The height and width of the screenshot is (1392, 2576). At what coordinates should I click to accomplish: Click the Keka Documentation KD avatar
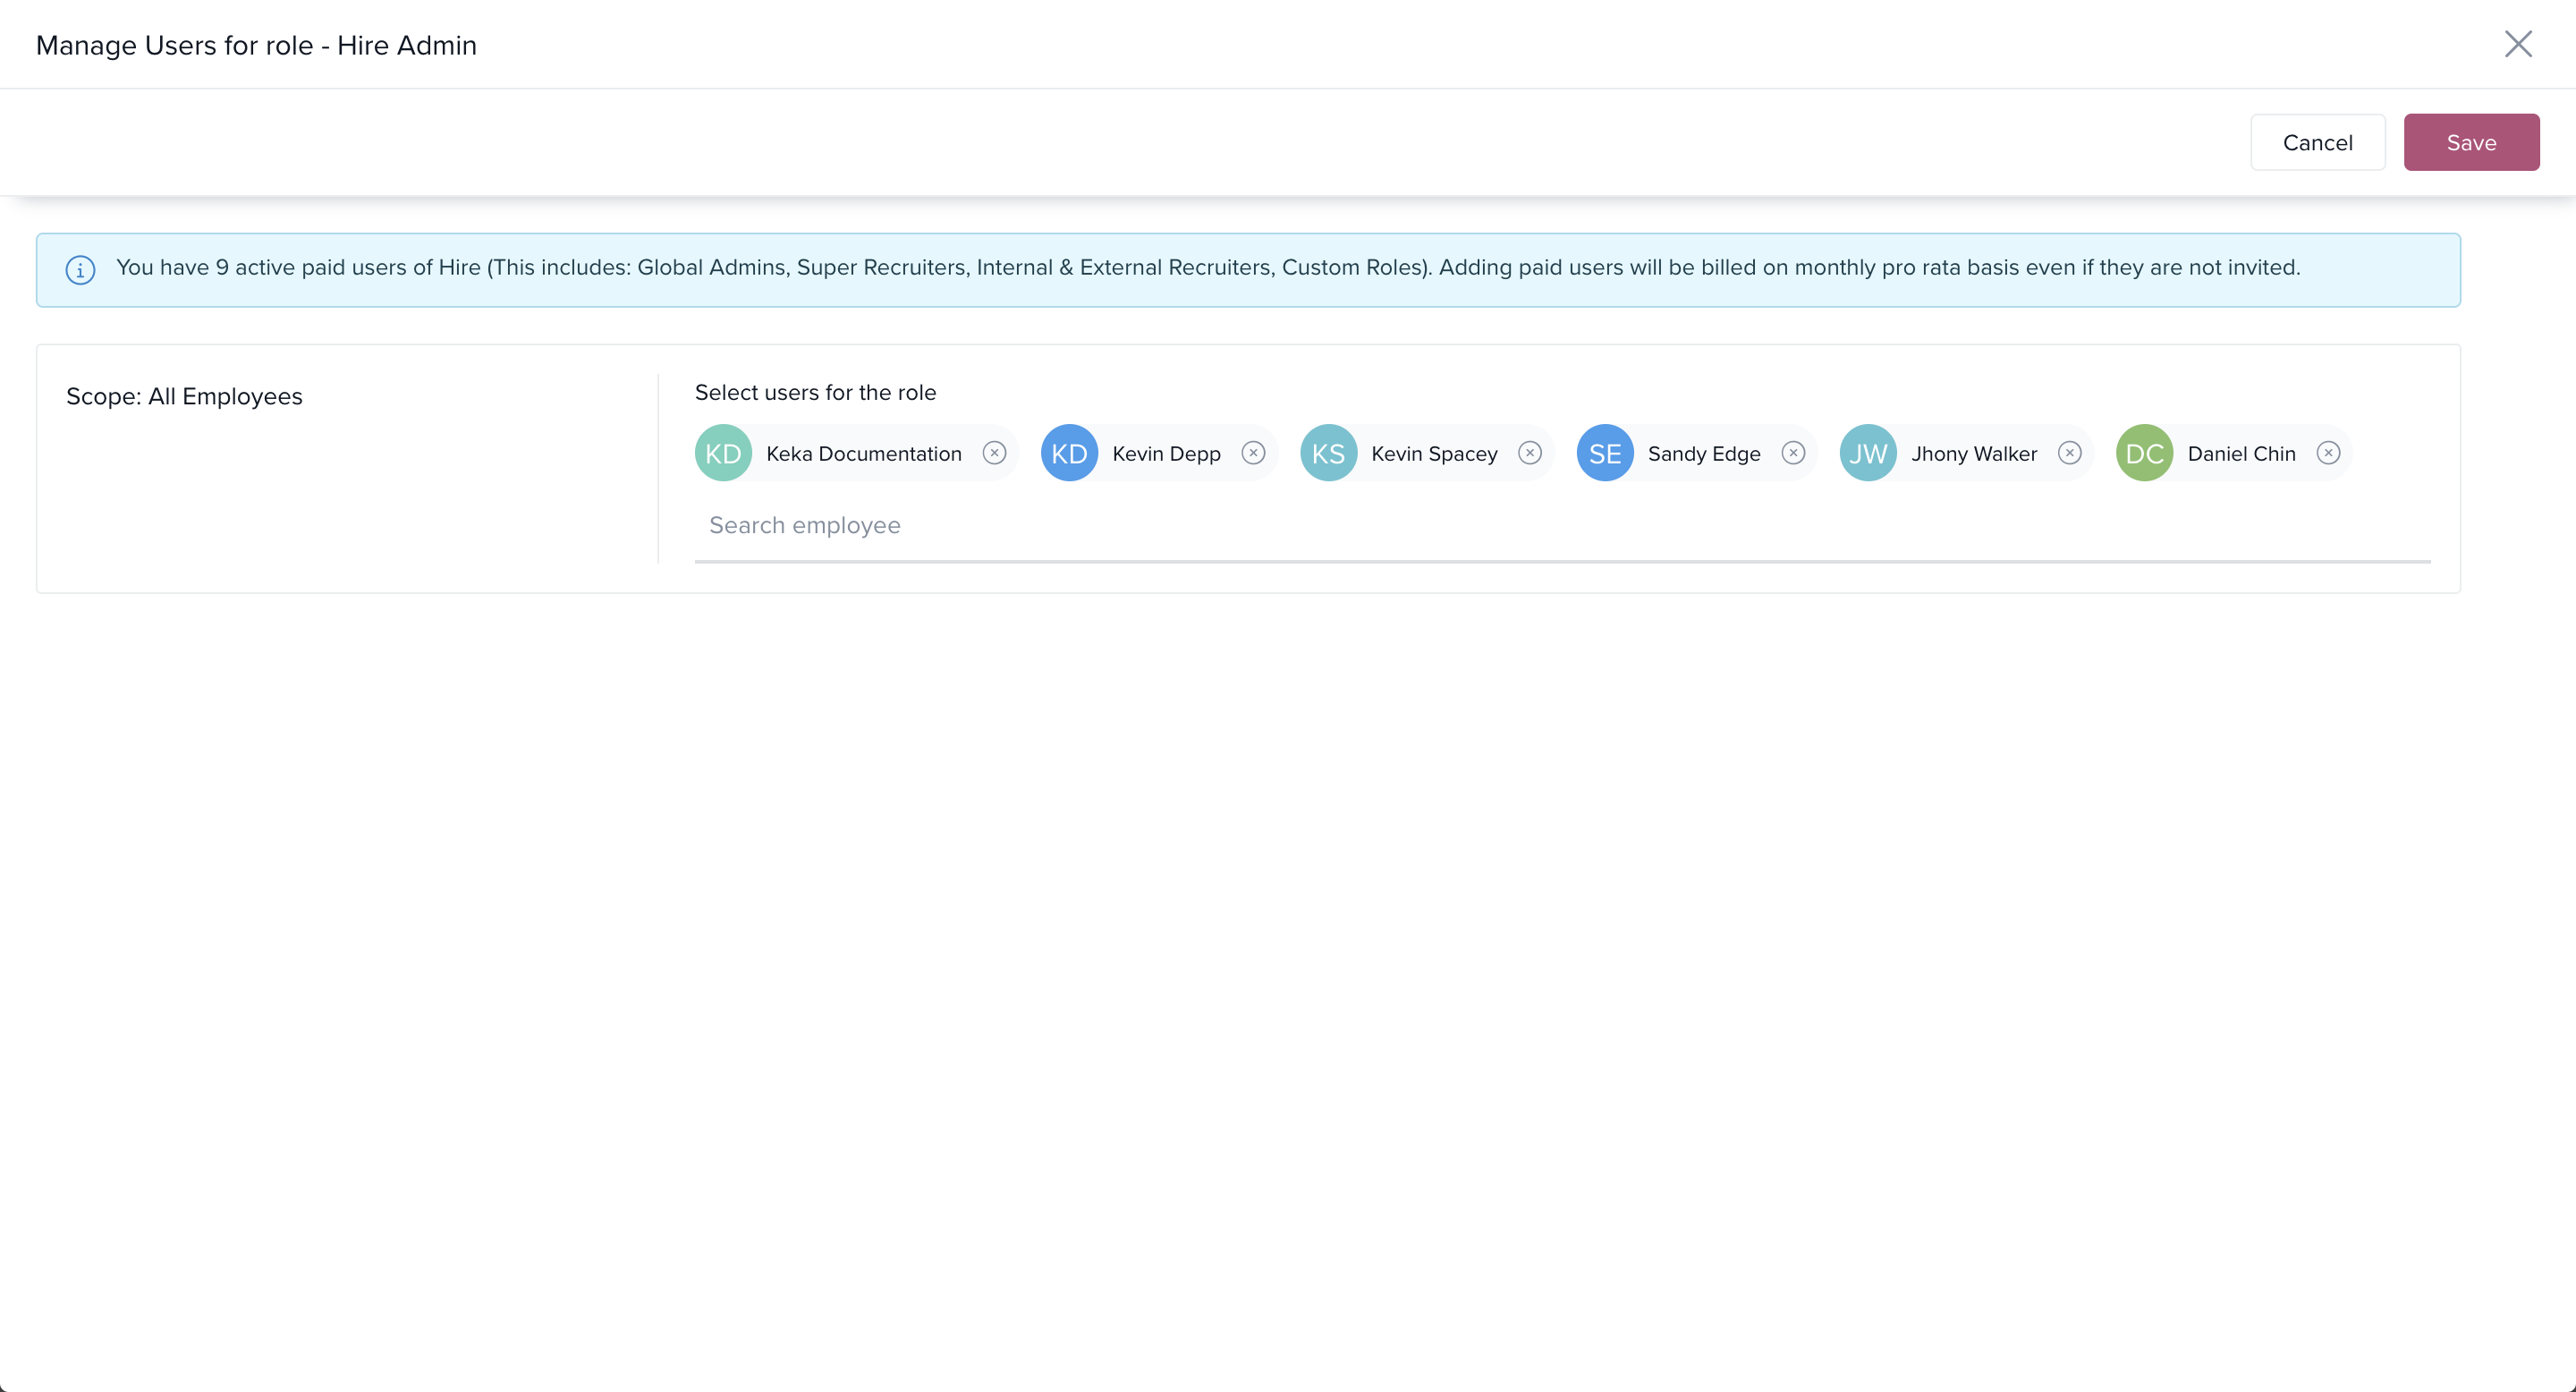(x=723, y=453)
